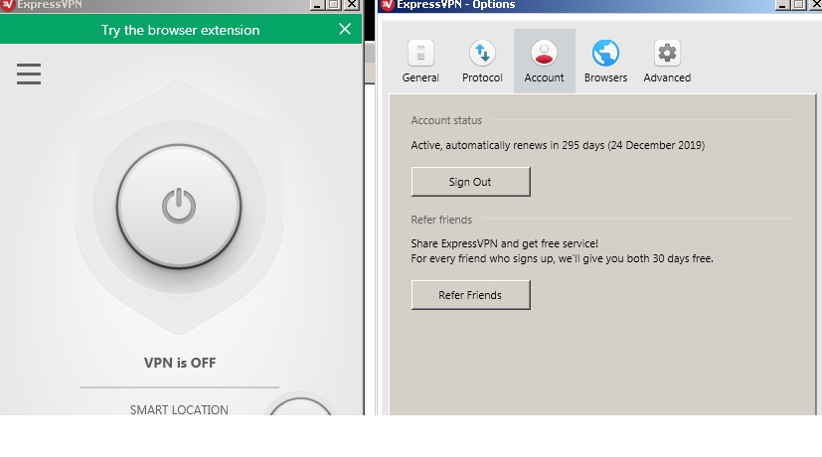Viewport: 822px width, 457px height.
Task: Maximize the ExpressVPN main window
Action: pyautogui.click(x=334, y=5)
